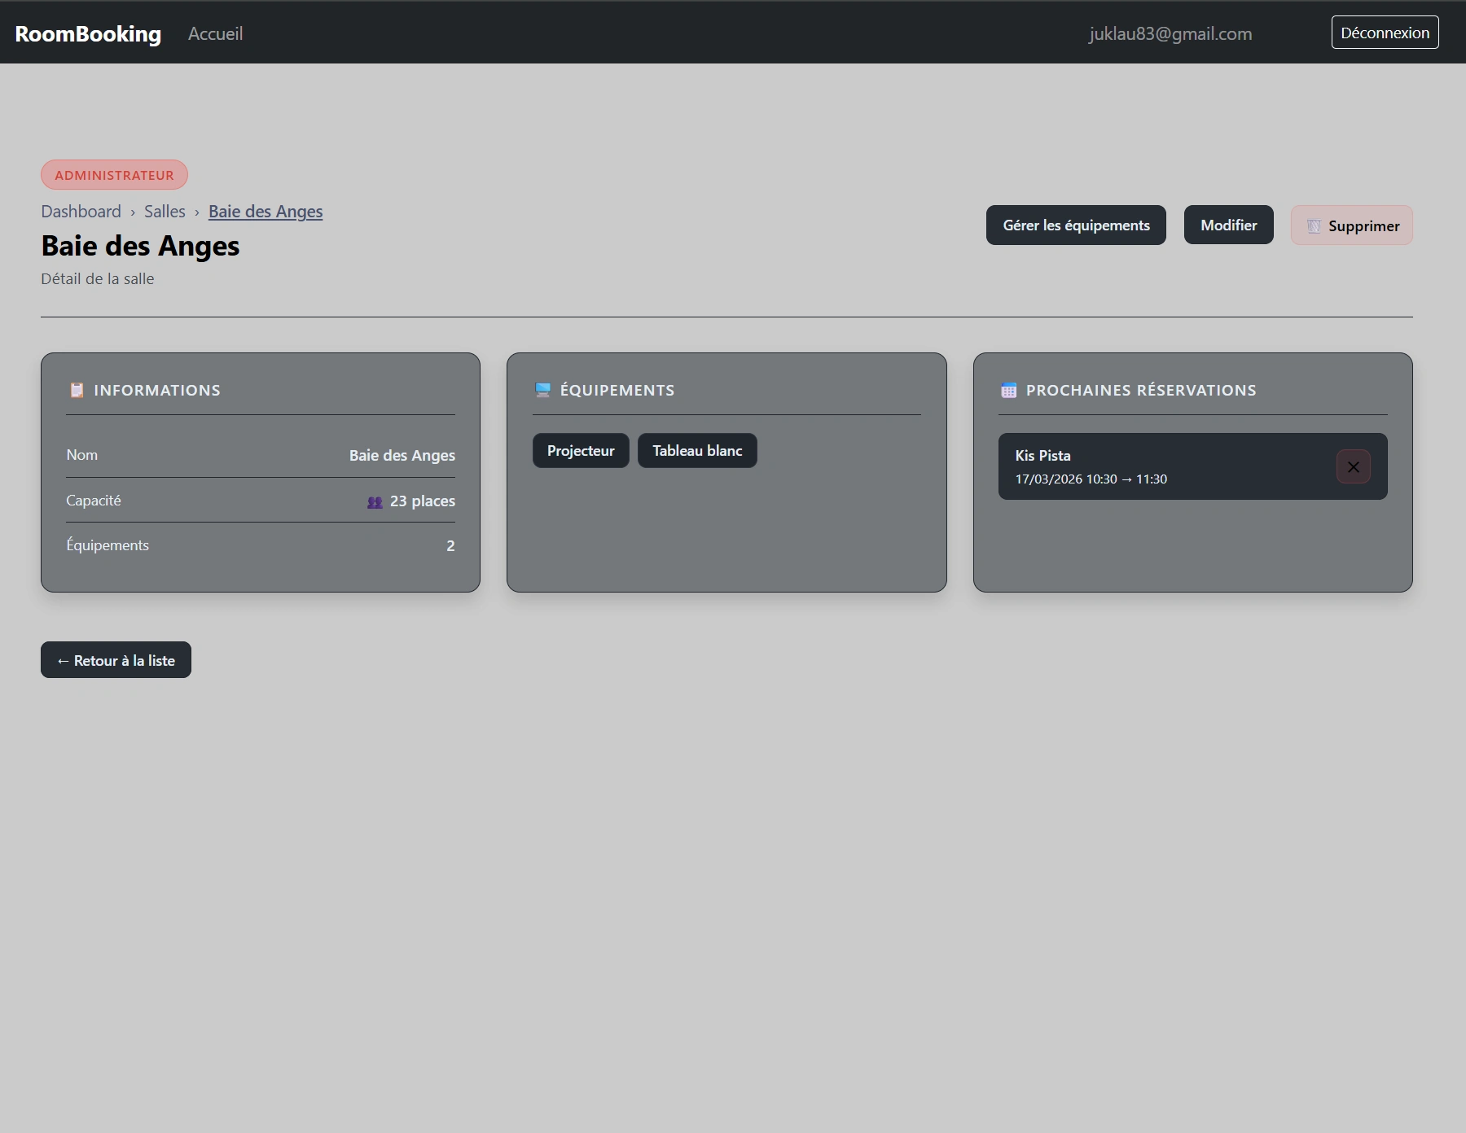Click the ADMINISTRATEUR role badge

tap(114, 175)
